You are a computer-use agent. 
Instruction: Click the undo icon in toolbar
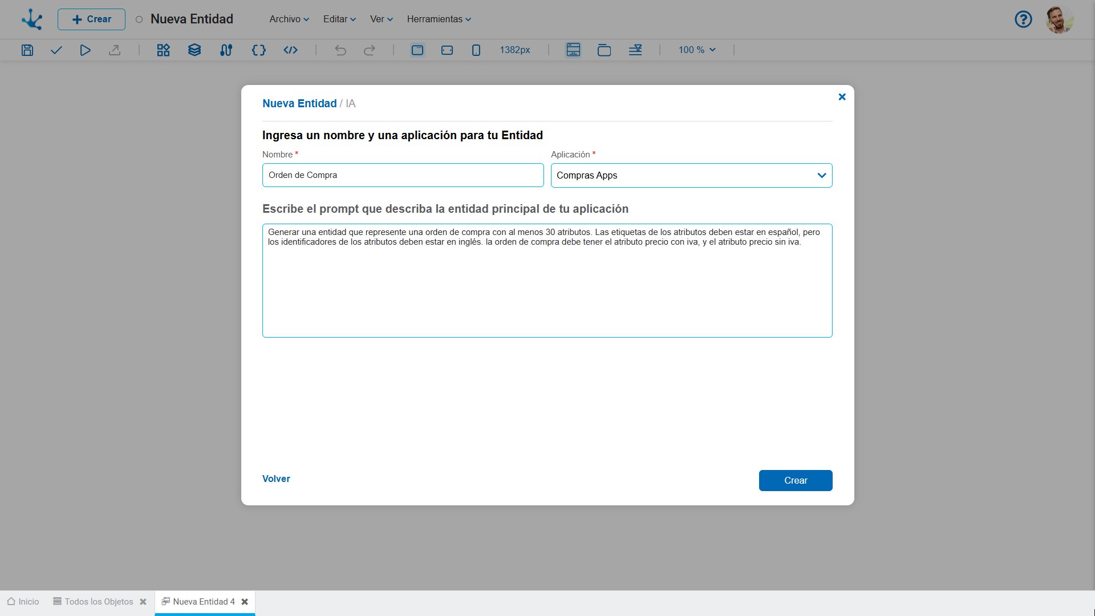340,50
